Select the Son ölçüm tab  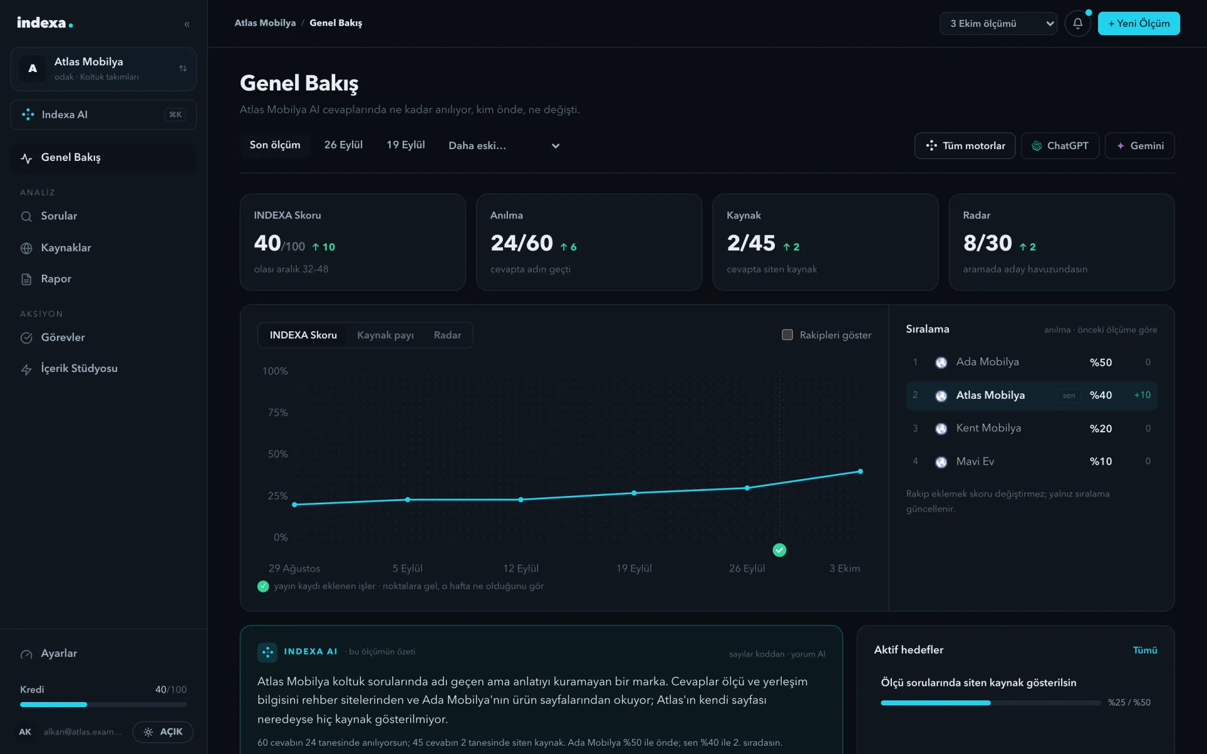[275, 145]
